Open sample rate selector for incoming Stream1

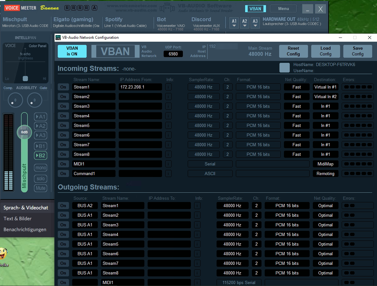point(204,87)
